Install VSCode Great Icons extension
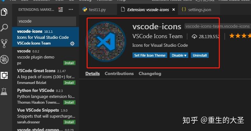251x131 pixels. coord(69,83)
